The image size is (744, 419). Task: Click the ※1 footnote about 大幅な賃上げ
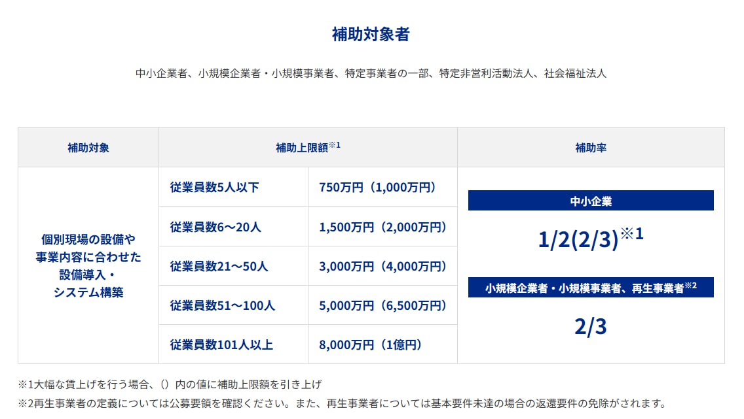pos(170,384)
